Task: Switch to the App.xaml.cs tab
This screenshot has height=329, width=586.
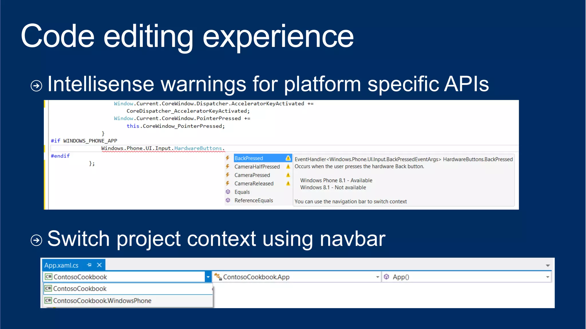Action: 61,265
